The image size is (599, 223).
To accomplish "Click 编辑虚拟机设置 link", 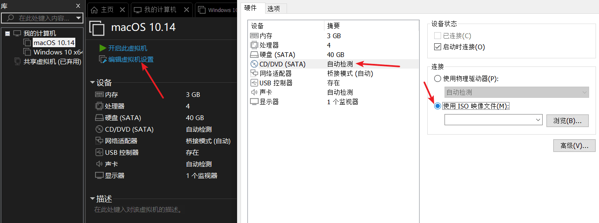I will pos(131,60).
